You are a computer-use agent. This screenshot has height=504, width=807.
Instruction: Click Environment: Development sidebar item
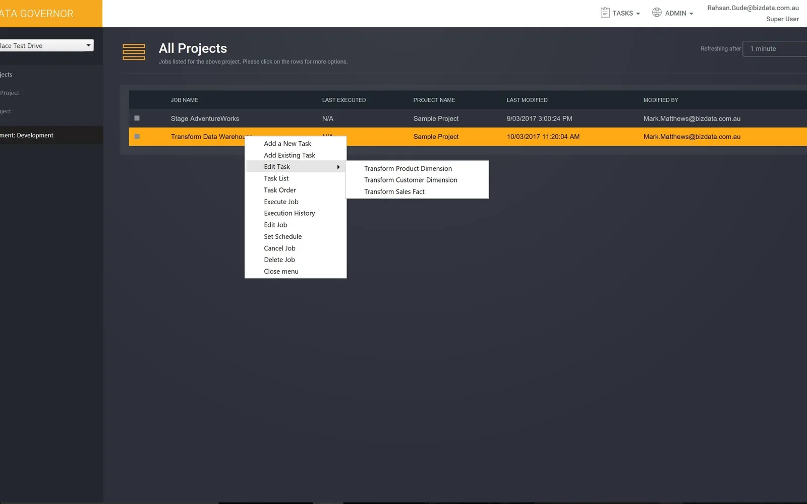(51, 135)
